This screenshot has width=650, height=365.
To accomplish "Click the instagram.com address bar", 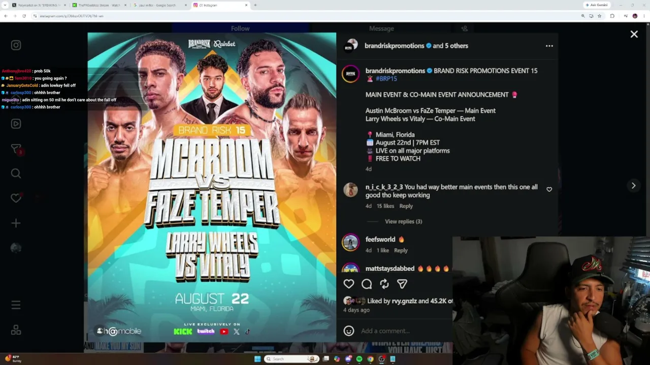I will point(305,16).
